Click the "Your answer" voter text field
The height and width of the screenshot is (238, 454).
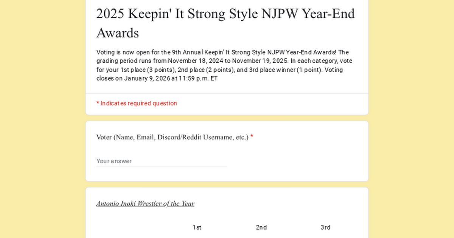(x=161, y=161)
